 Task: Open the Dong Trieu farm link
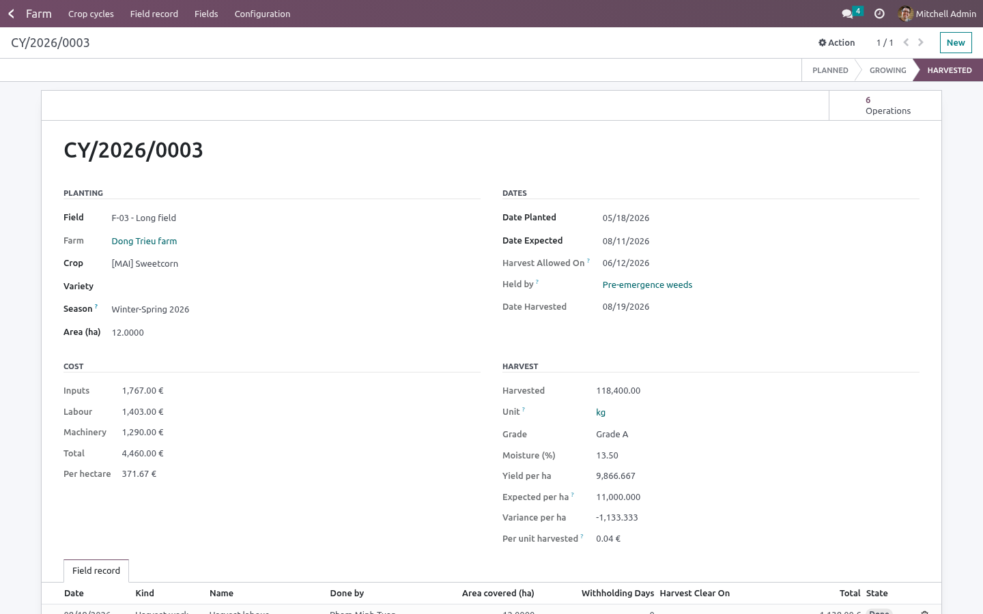(x=144, y=241)
